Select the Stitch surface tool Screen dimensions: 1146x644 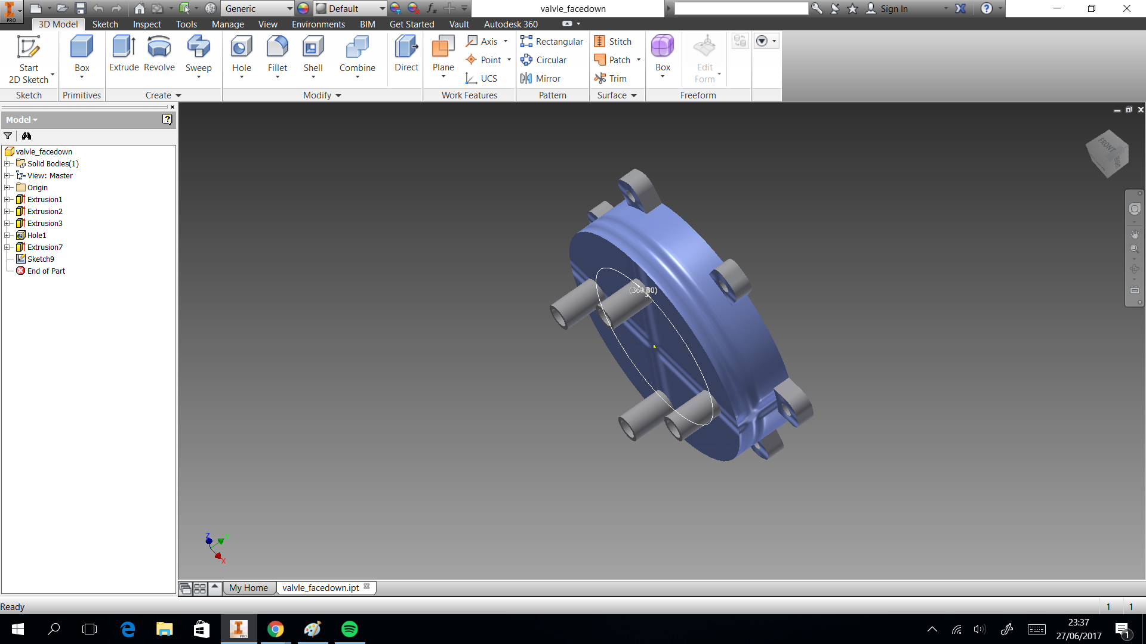[x=613, y=41]
